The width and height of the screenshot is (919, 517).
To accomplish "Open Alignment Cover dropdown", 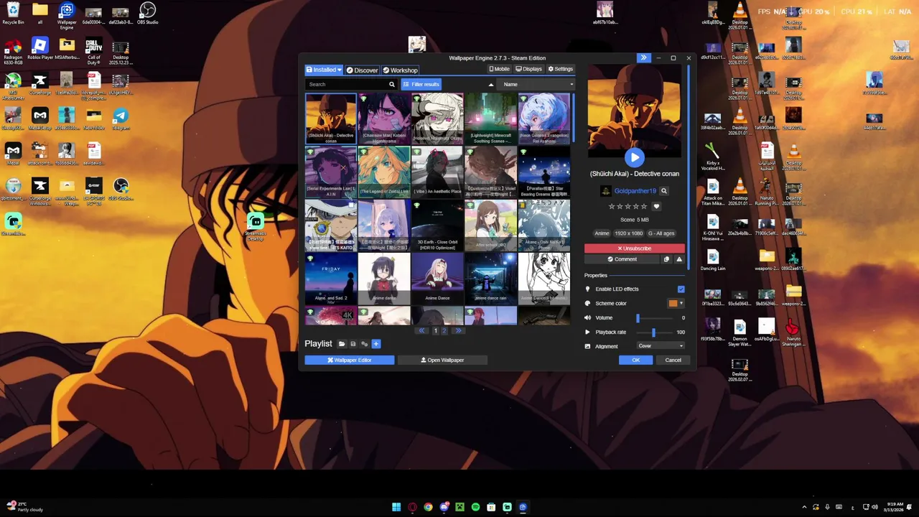I will click(x=661, y=346).
